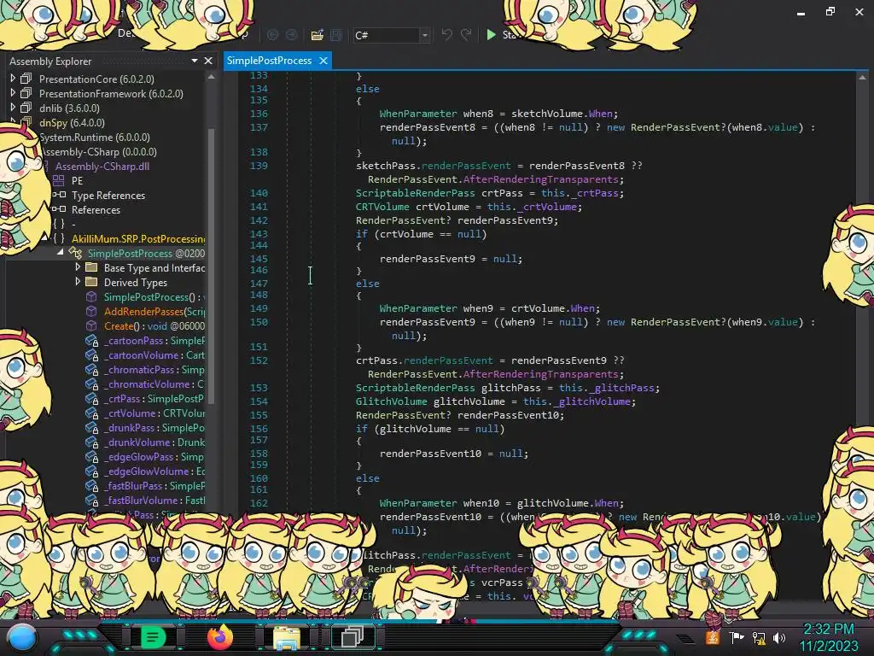The height and width of the screenshot is (656, 874).
Task: Click the _crtVolume field lock icon
Action: point(91,413)
